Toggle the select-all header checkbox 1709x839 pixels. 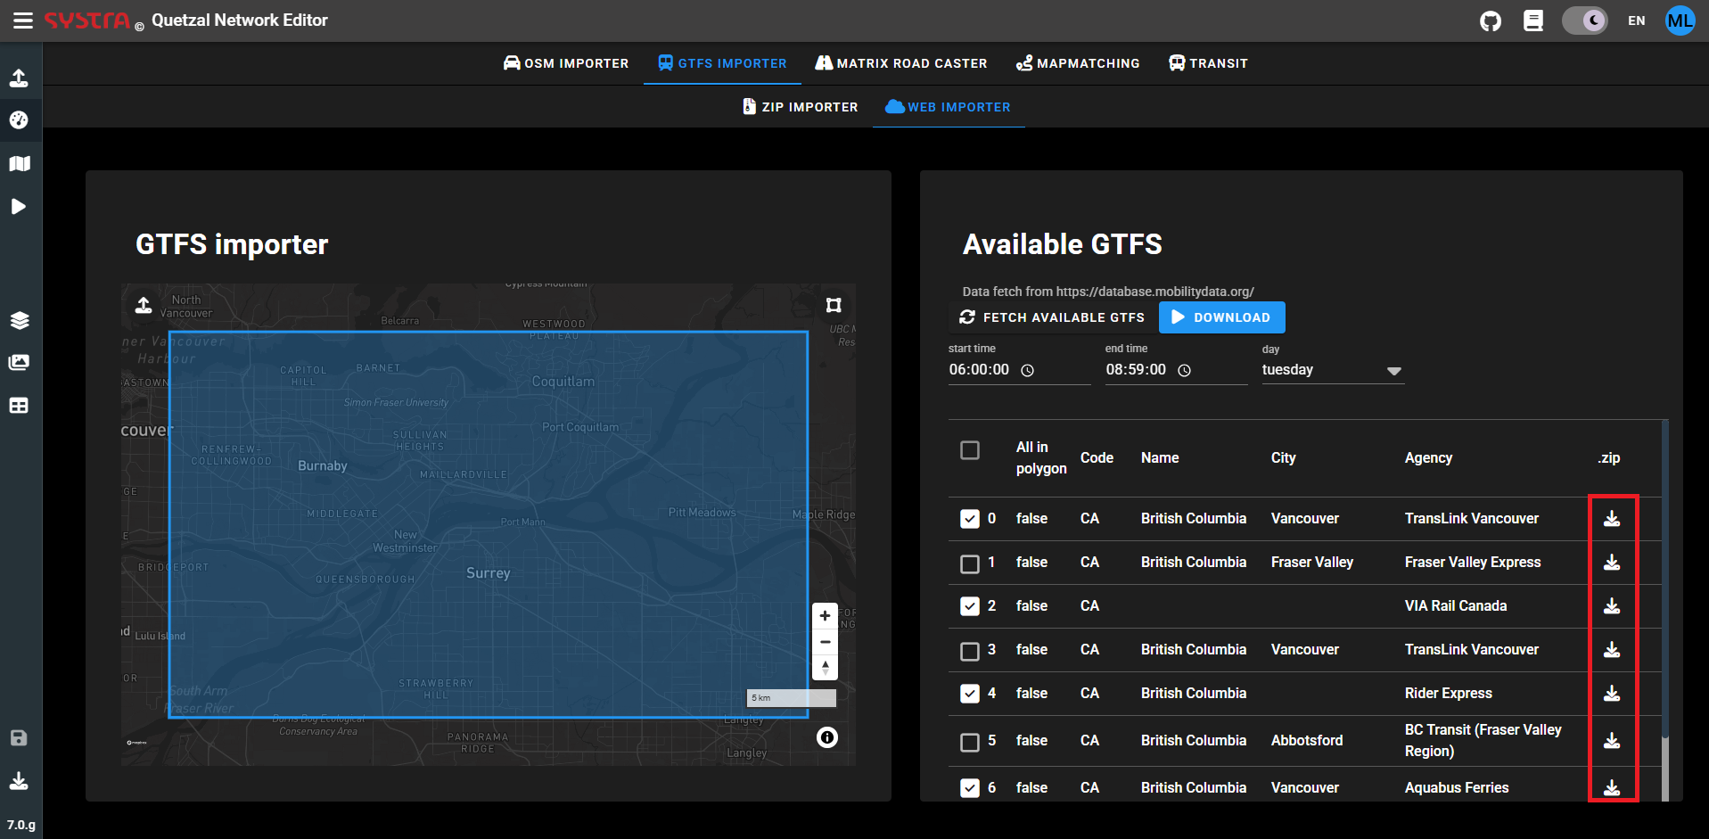point(970,450)
